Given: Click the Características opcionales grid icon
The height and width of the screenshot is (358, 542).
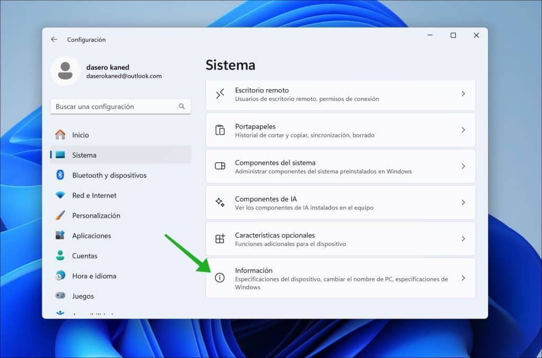Looking at the screenshot, I should coord(220,238).
